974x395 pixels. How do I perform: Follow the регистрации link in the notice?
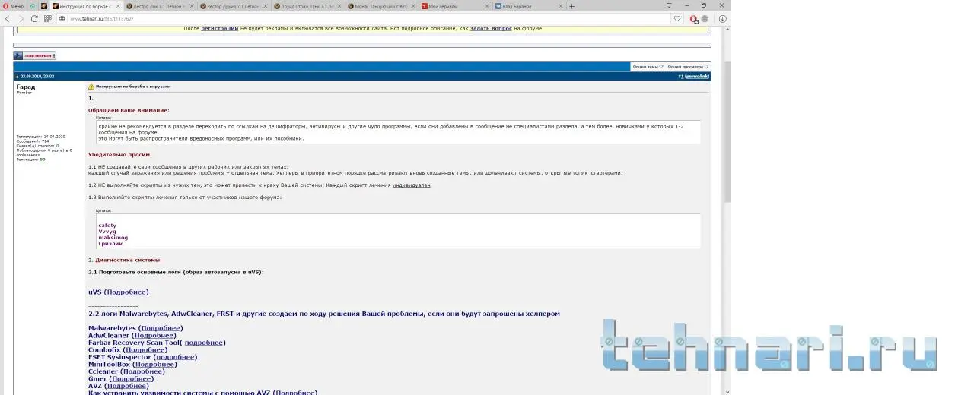point(219,28)
